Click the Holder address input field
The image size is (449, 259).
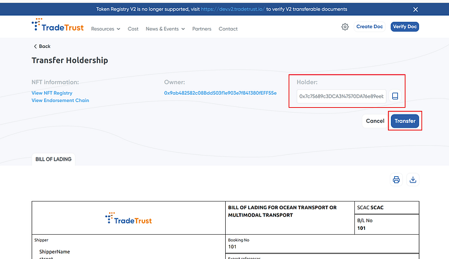pos(340,97)
